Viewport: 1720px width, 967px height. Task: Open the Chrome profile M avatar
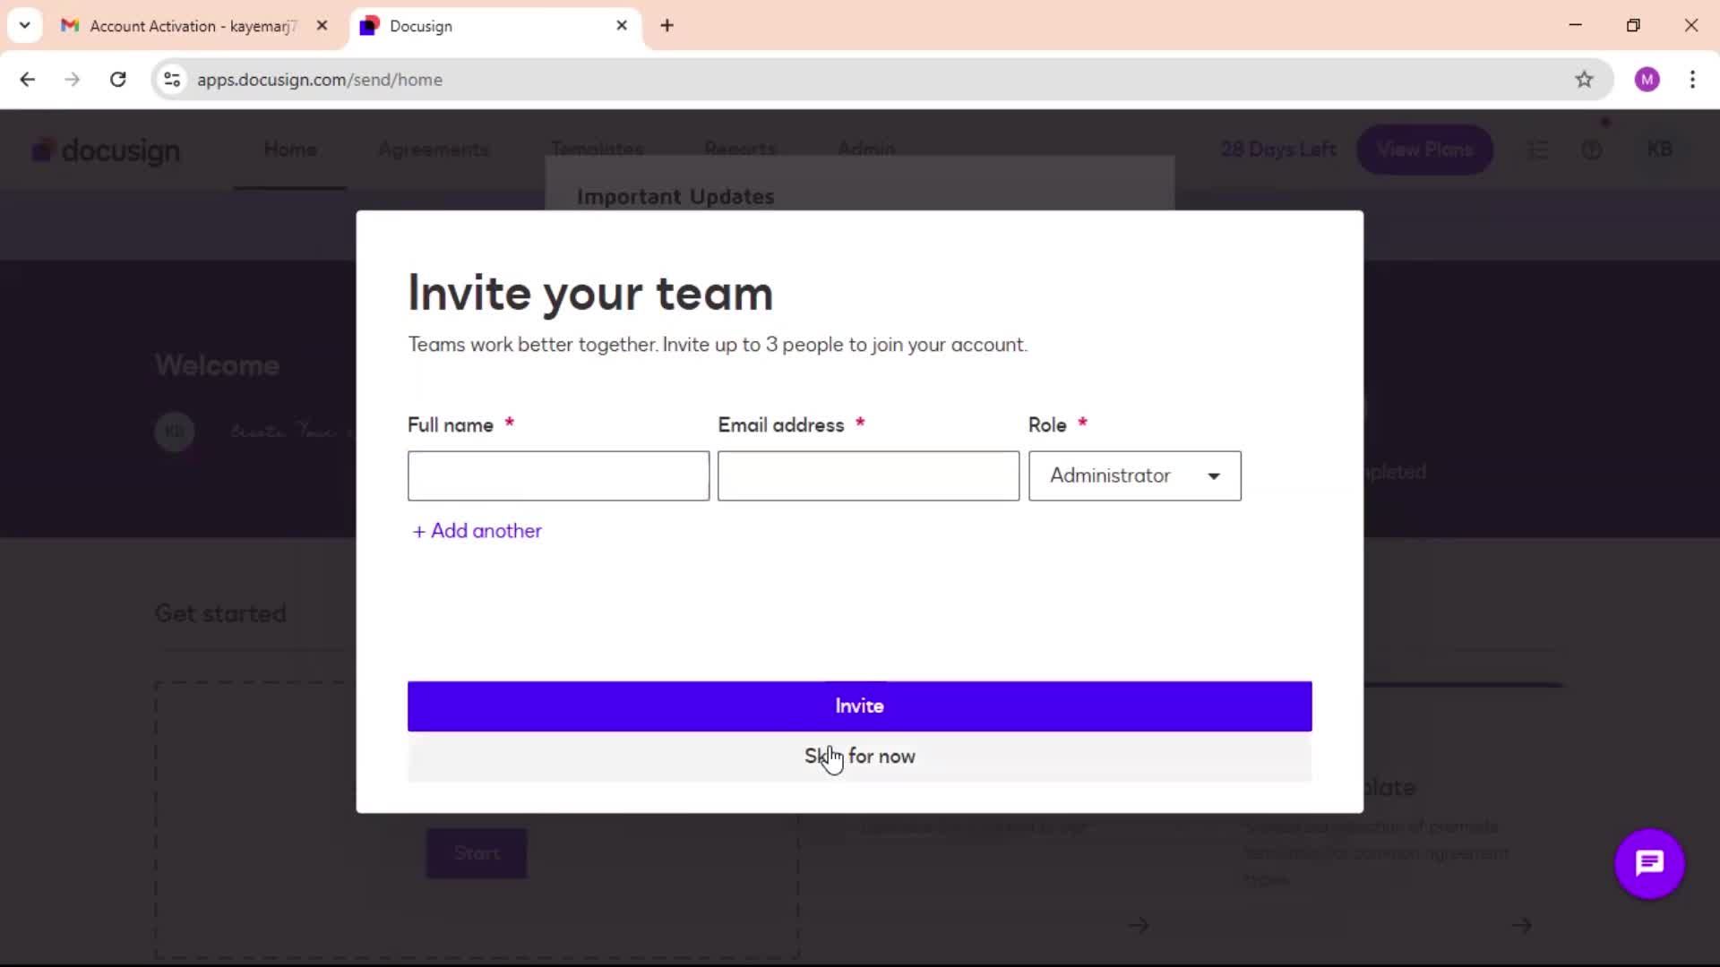pyautogui.click(x=1647, y=80)
